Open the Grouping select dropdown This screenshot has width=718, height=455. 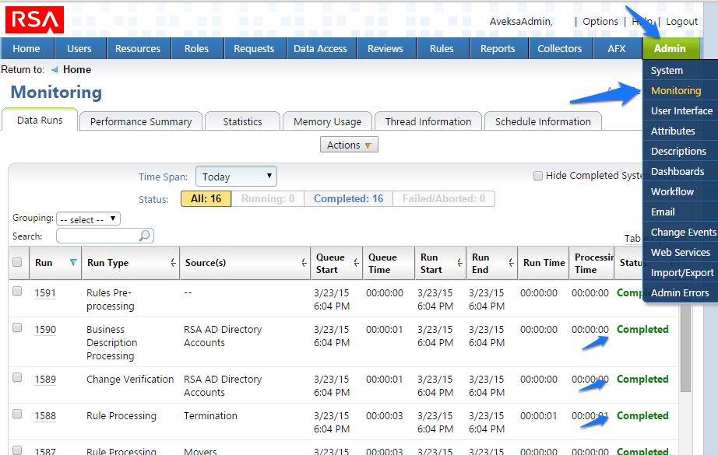(88, 219)
